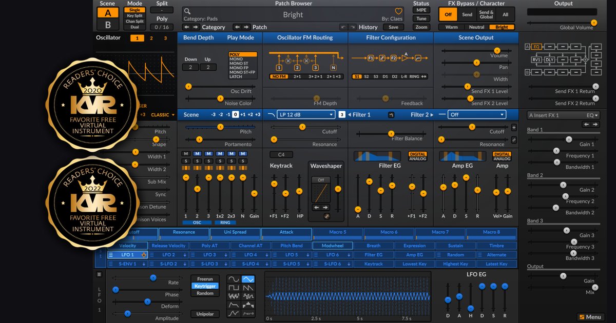Image resolution: width=616 pixels, height=323 pixels.
Task: Switch to the Filter Configuration tab
Action: pos(391,37)
